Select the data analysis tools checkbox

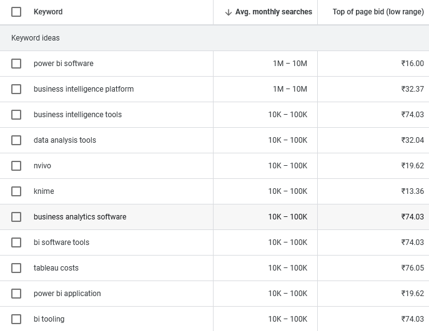click(x=16, y=140)
